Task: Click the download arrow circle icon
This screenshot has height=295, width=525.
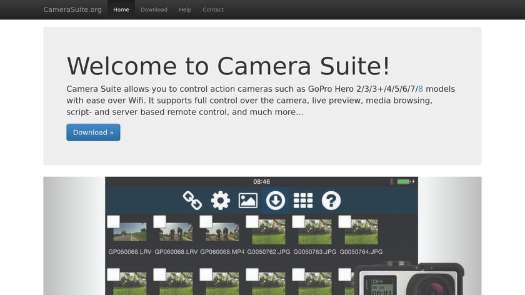Action: pos(276,201)
